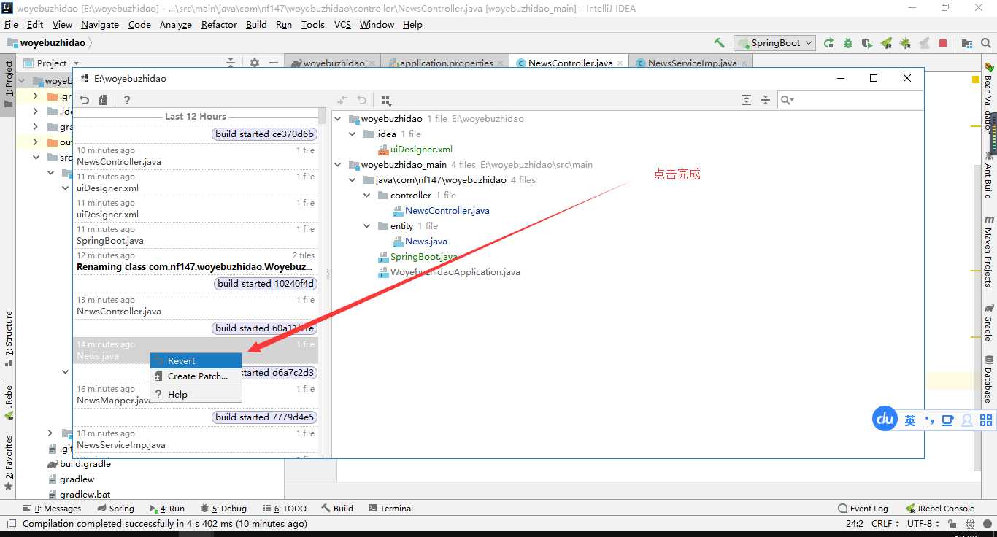Click the 'build started 7779d4e5' label
997x537 pixels.
(x=265, y=417)
